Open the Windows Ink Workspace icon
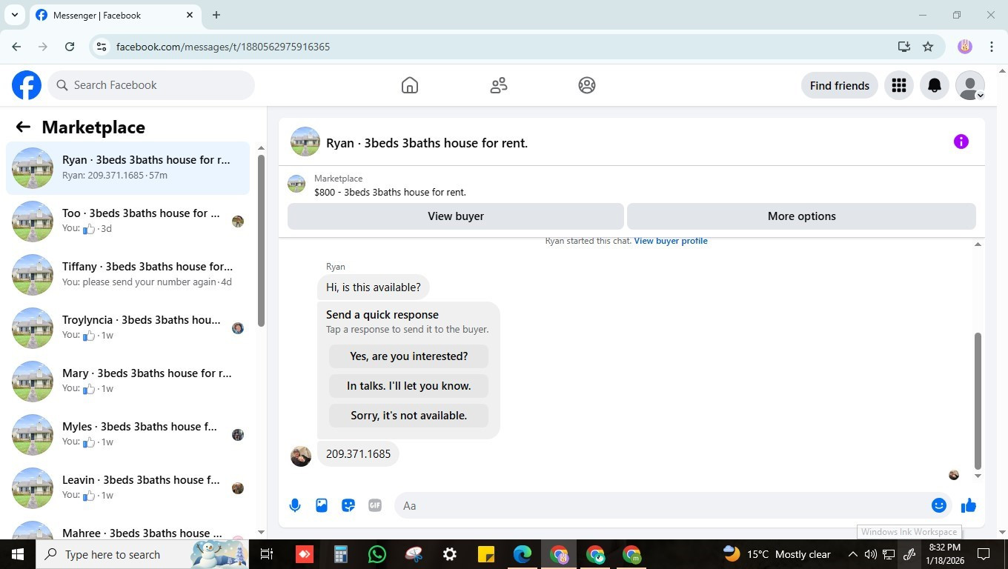Viewport: 1008px width, 569px height. pos(909,554)
